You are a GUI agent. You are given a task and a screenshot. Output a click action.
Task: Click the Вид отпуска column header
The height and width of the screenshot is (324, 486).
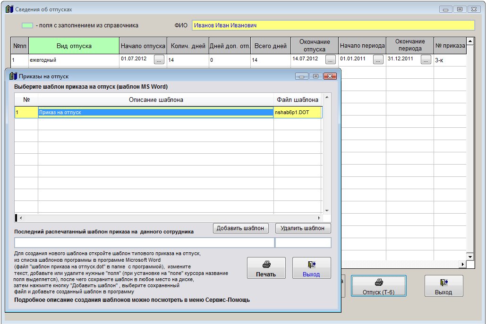pyautogui.click(x=74, y=46)
